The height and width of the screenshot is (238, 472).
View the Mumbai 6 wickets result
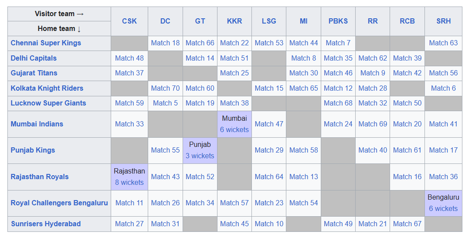coord(234,129)
